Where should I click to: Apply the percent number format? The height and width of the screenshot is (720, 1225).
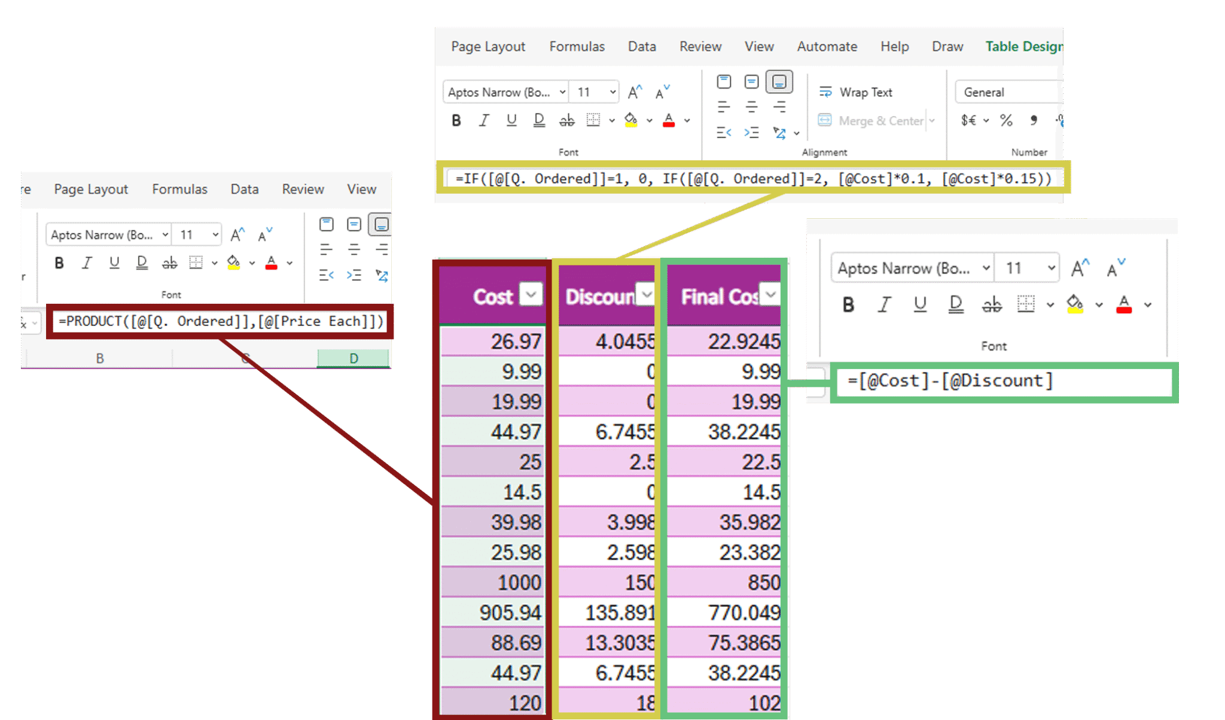(1006, 120)
